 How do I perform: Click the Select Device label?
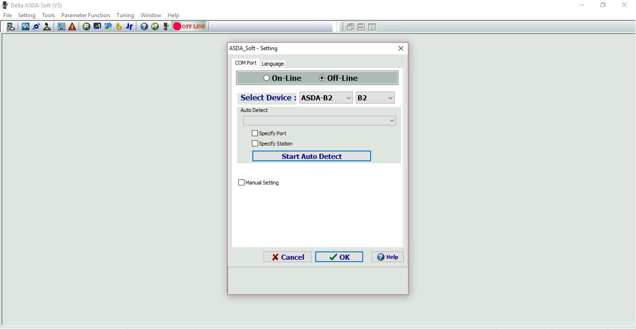[268, 98]
